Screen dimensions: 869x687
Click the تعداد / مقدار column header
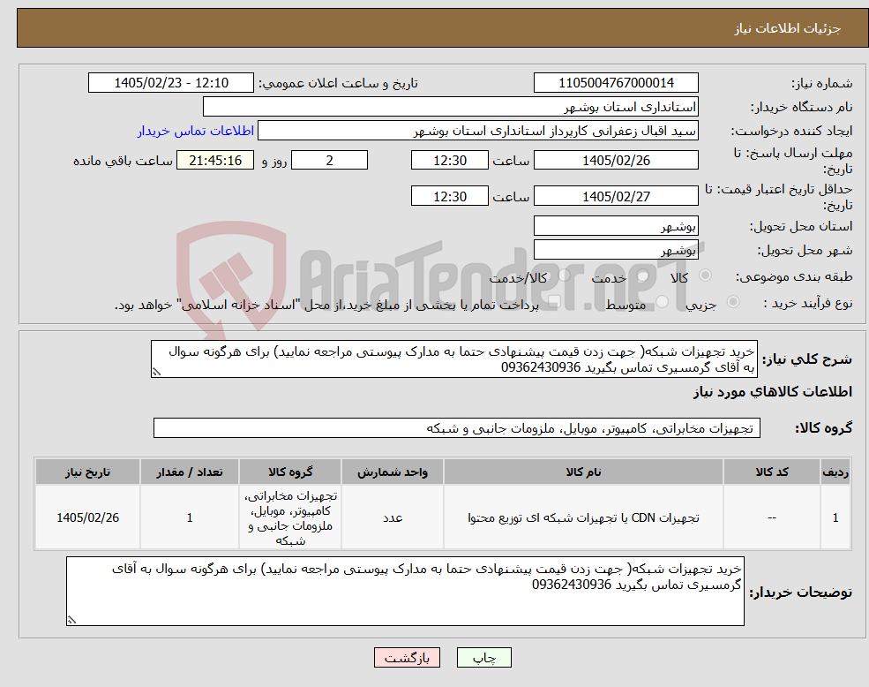[x=190, y=472]
